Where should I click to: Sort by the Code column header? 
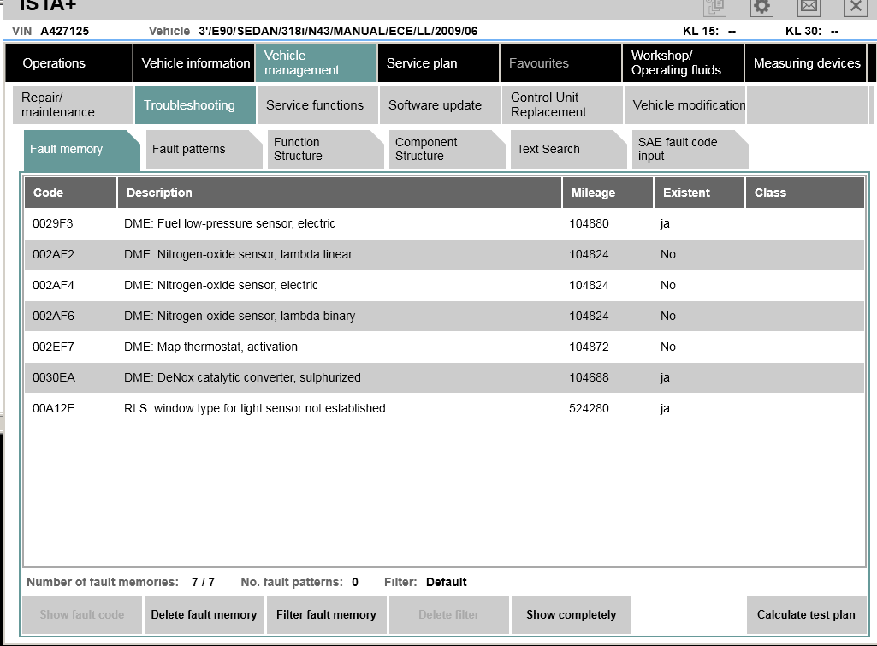(x=70, y=193)
